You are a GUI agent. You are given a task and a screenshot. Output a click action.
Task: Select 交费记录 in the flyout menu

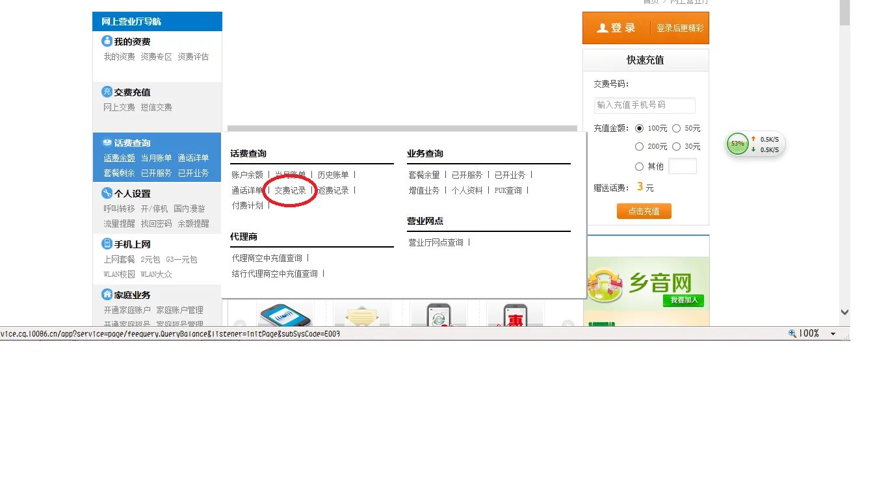click(x=289, y=190)
